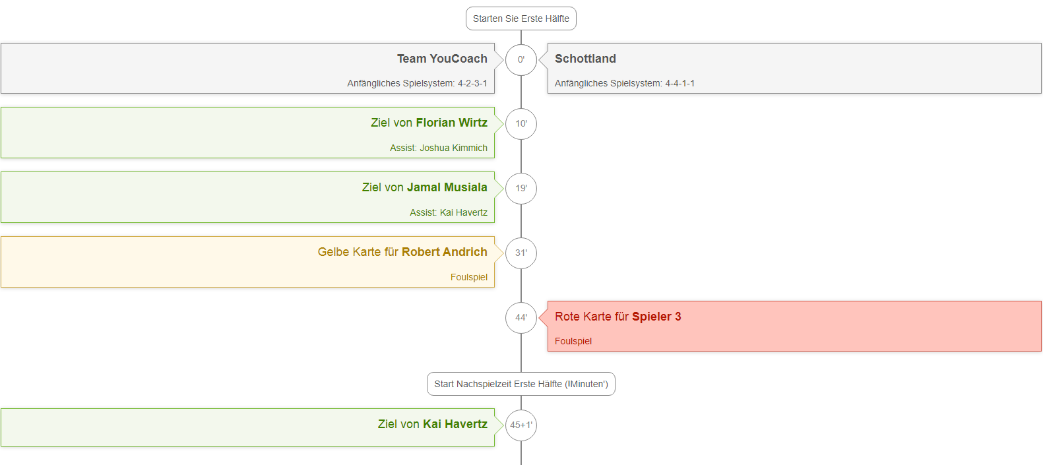1043x465 pixels.
Task: Open the yellow card for Robert Andrich
Action: click(247, 262)
